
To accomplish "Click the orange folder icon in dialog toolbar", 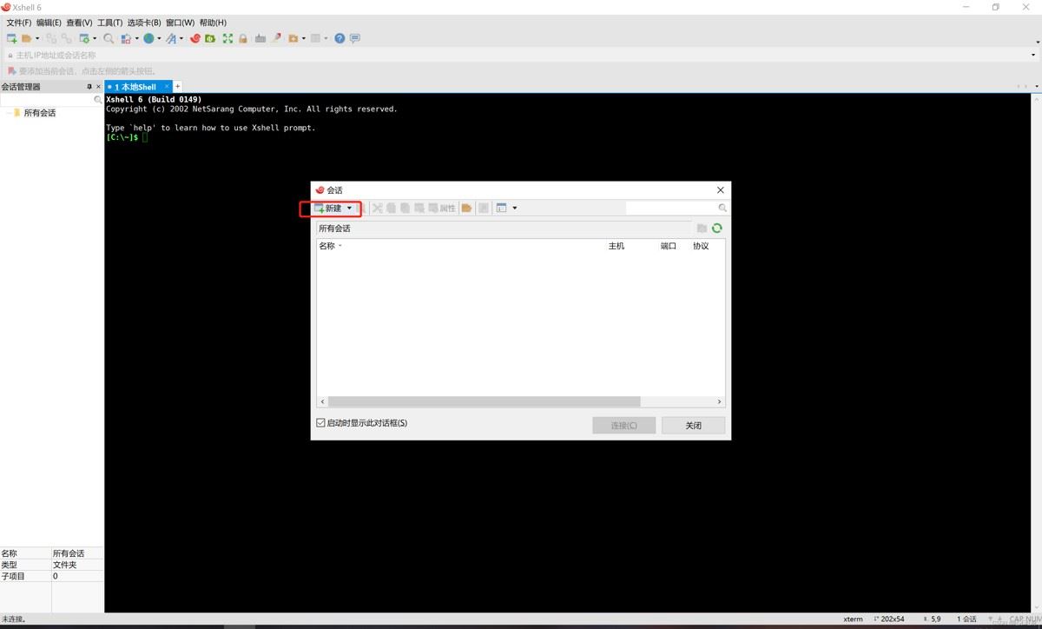I will pyautogui.click(x=466, y=209).
